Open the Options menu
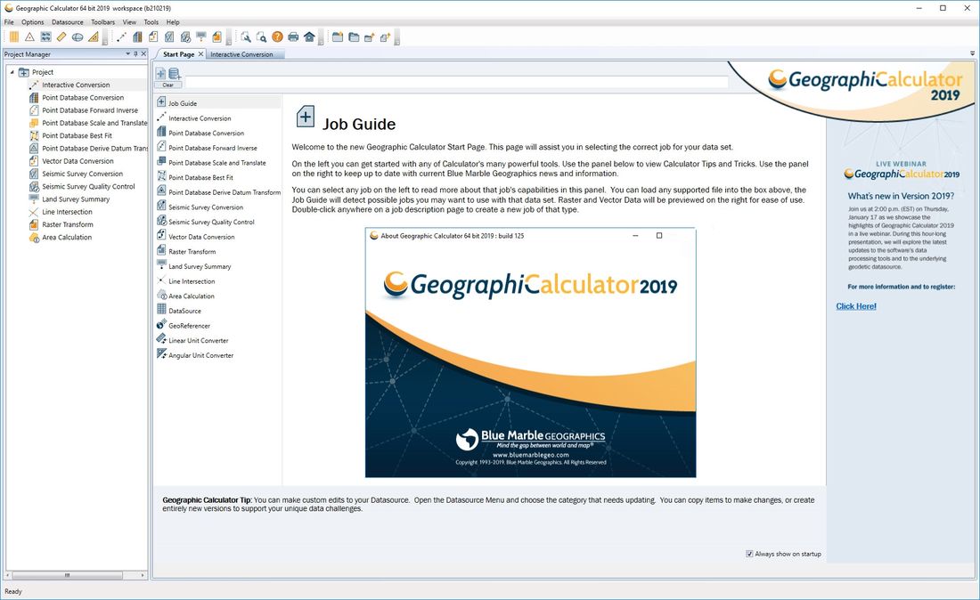Viewport: 980px width, 600px height. coord(32,22)
